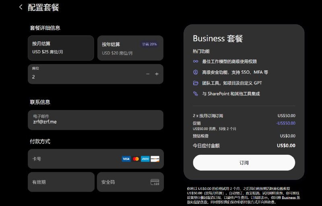
Task: Click the 热门功能 label
Action: (201, 51)
